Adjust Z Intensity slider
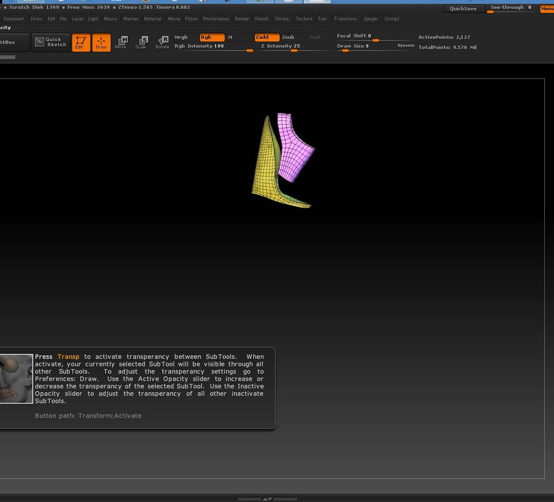The image size is (554, 502). tap(295, 47)
